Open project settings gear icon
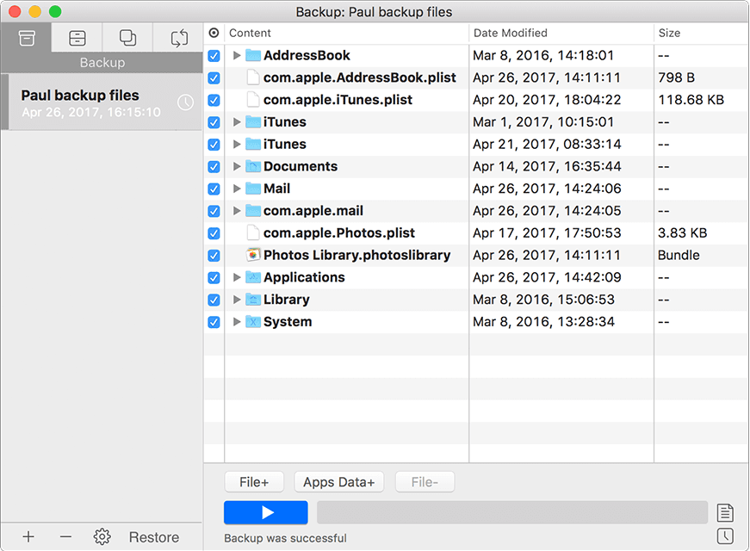Image resolution: width=750 pixels, height=551 pixels. pos(102,536)
